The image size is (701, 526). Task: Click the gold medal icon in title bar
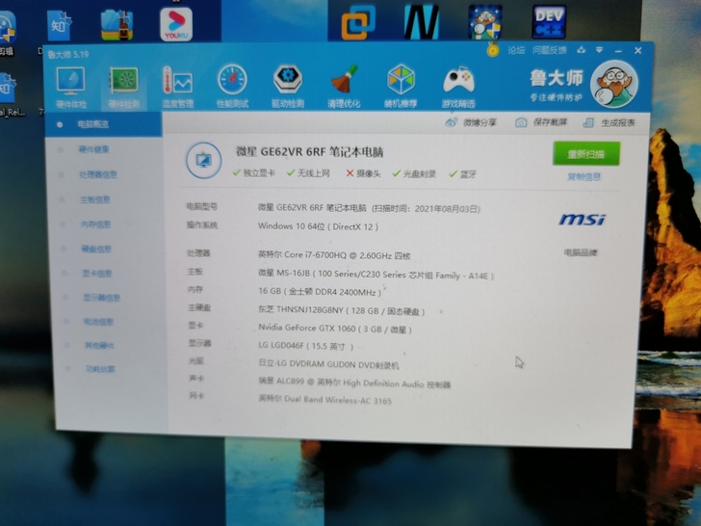[x=493, y=50]
